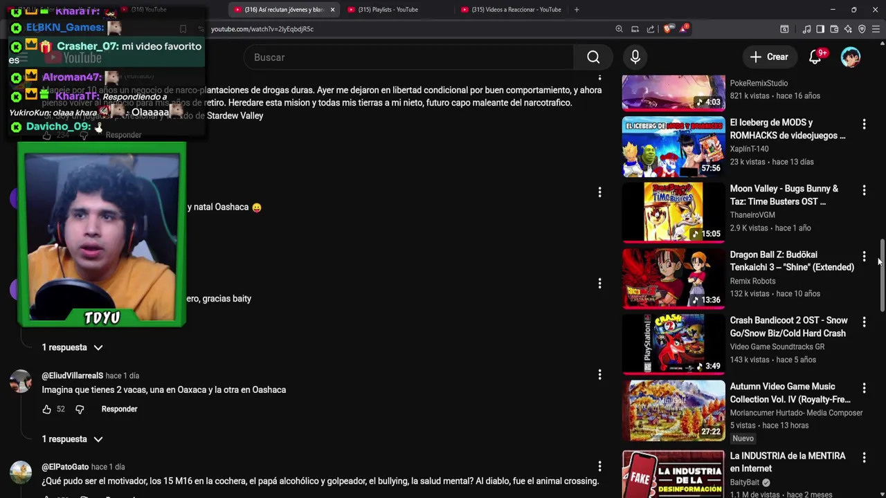Open the Brave Rewards triangle icon

coord(684,29)
